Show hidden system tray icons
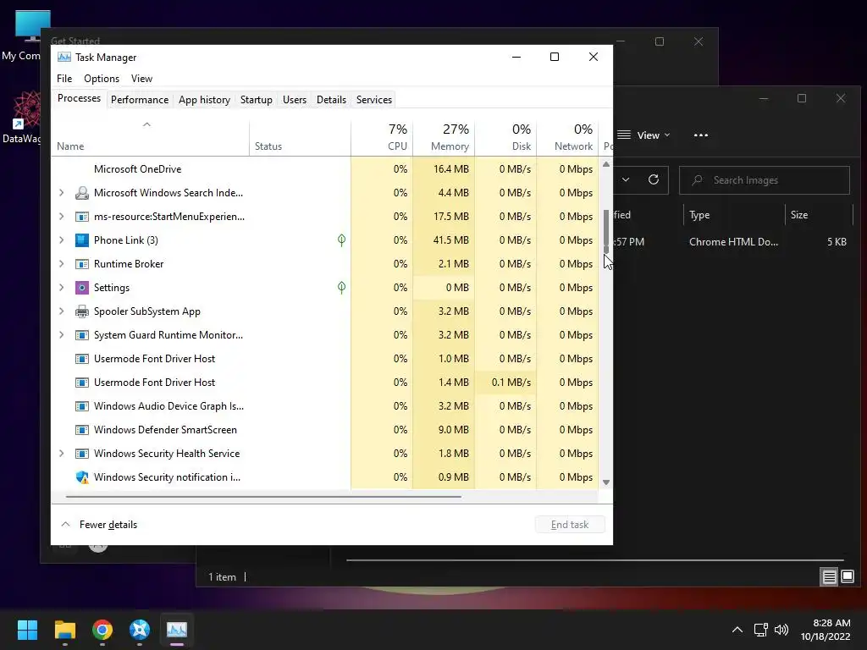 (737, 630)
